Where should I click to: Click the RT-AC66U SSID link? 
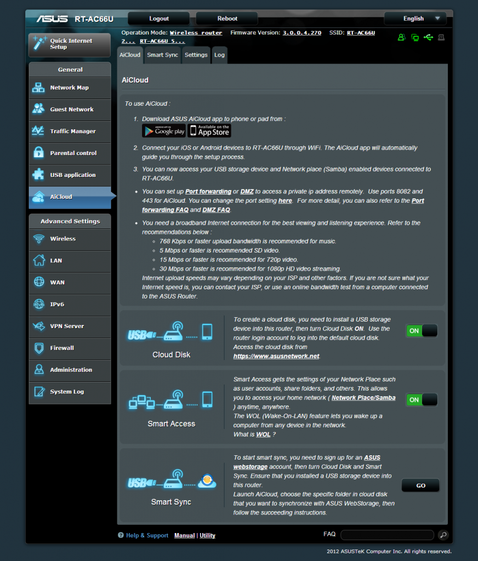click(361, 33)
